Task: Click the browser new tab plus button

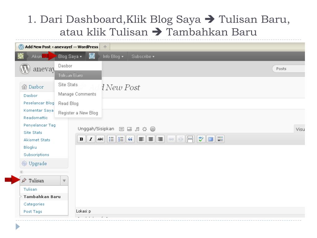Action: click(x=105, y=47)
